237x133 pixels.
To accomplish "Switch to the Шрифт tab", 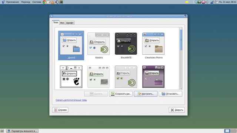I will 70,23.
